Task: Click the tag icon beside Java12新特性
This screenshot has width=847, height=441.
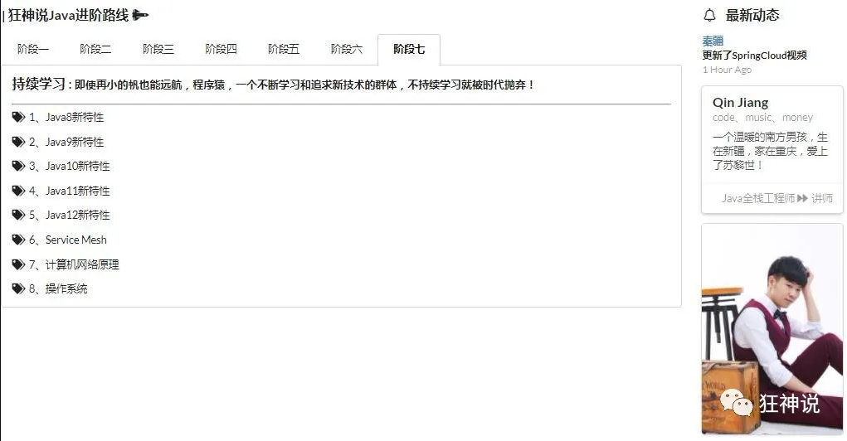Action: click(x=18, y=215)
